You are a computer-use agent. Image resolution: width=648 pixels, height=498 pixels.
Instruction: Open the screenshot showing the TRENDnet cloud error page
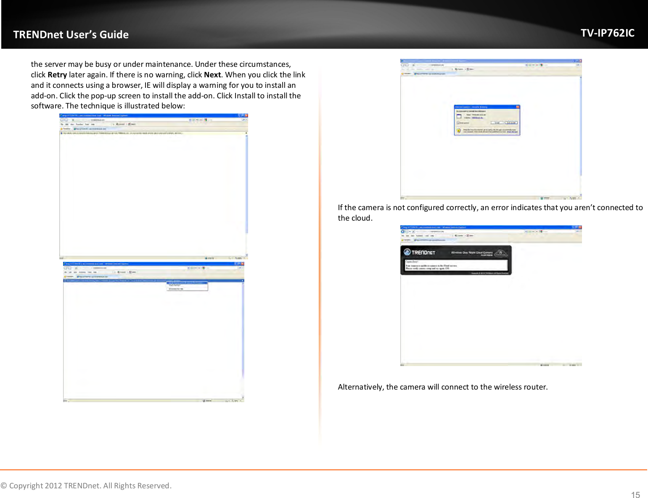pyautogui.click(x=491, y=296)
